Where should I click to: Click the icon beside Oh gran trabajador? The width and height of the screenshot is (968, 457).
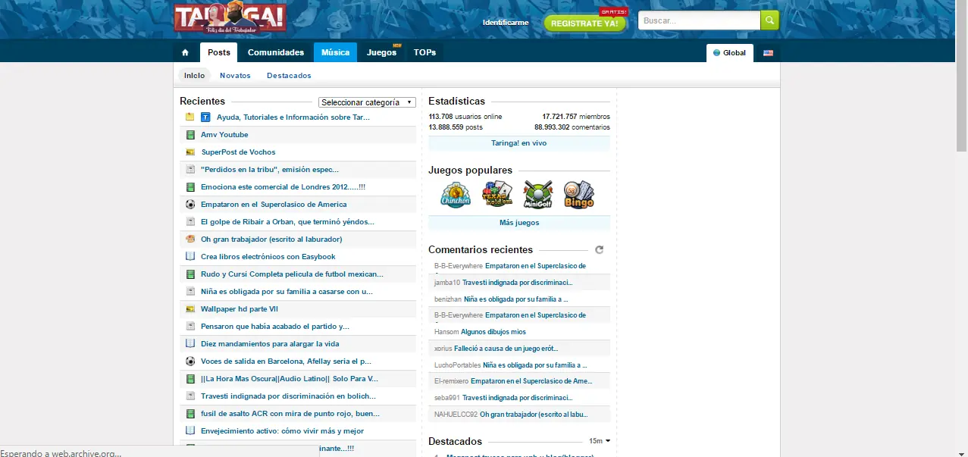pos(190,239)
